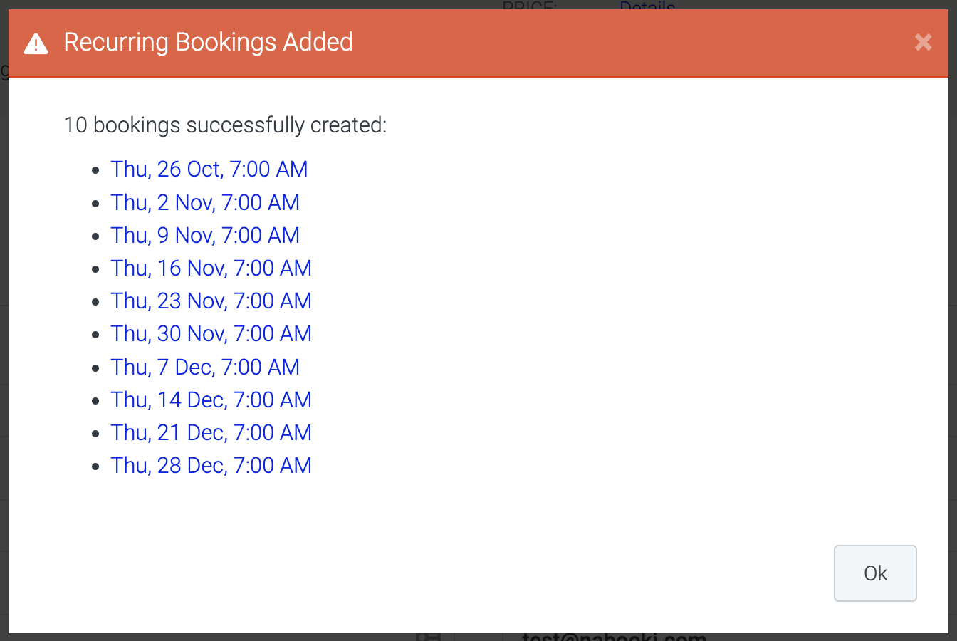The height and width of the screenshot is (641, 957).
Task: Click the Thu, 14 Dec booking
Action: pos(211,400)
